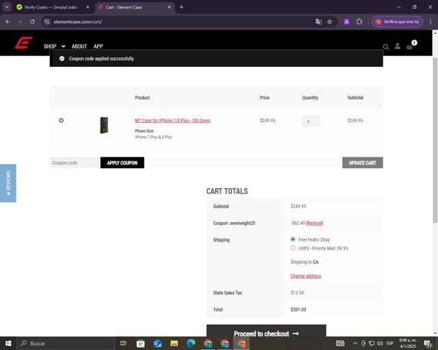The image size is (438, 350).
Task: Click the Element Case red logo
Action: point(23,42)
